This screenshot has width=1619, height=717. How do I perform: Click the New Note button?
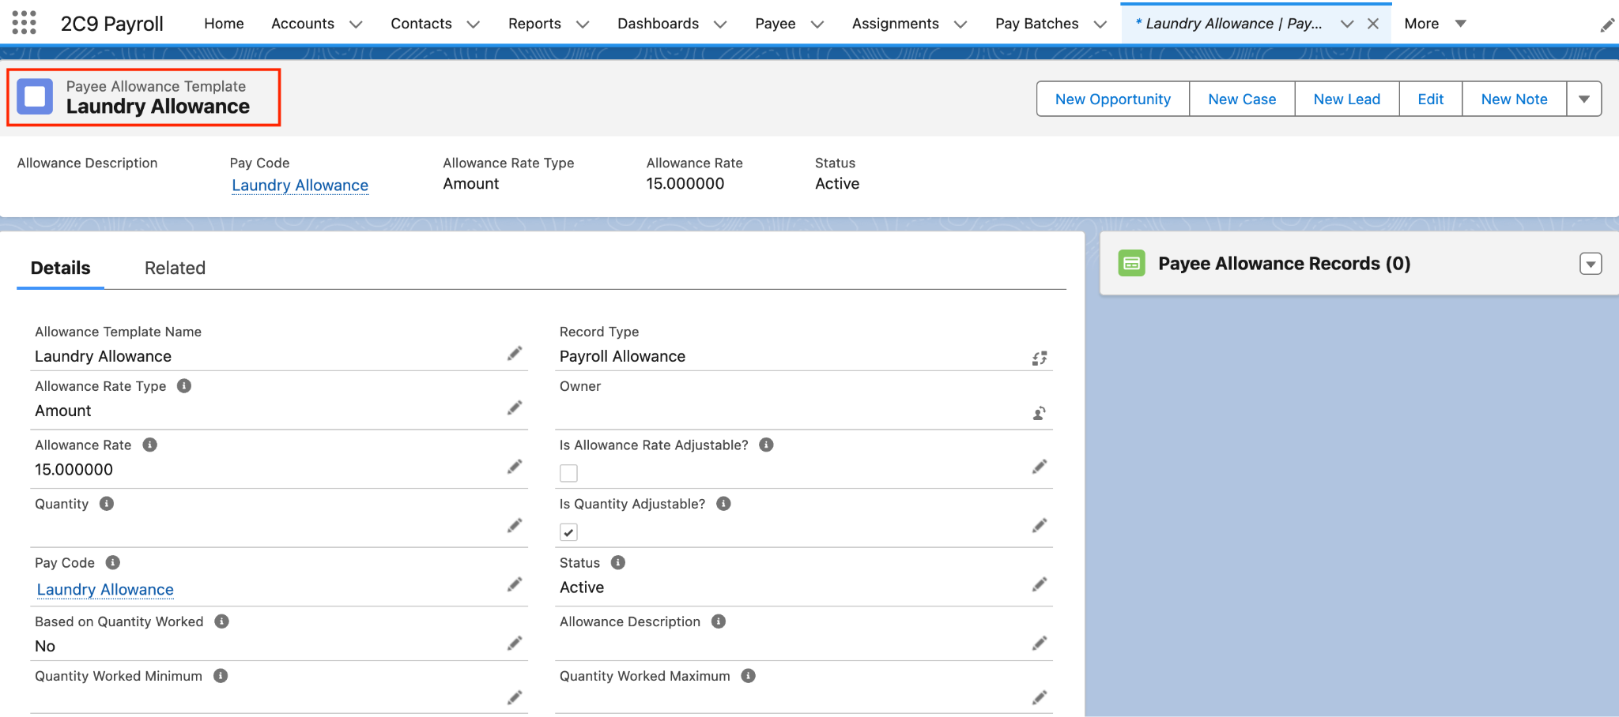click(1515, 99)
